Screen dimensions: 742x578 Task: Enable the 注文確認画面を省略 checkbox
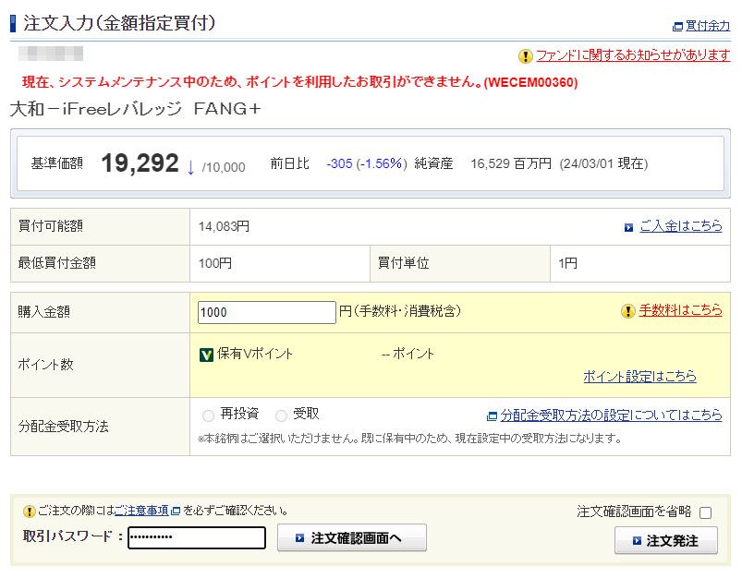tap(706, 512)
